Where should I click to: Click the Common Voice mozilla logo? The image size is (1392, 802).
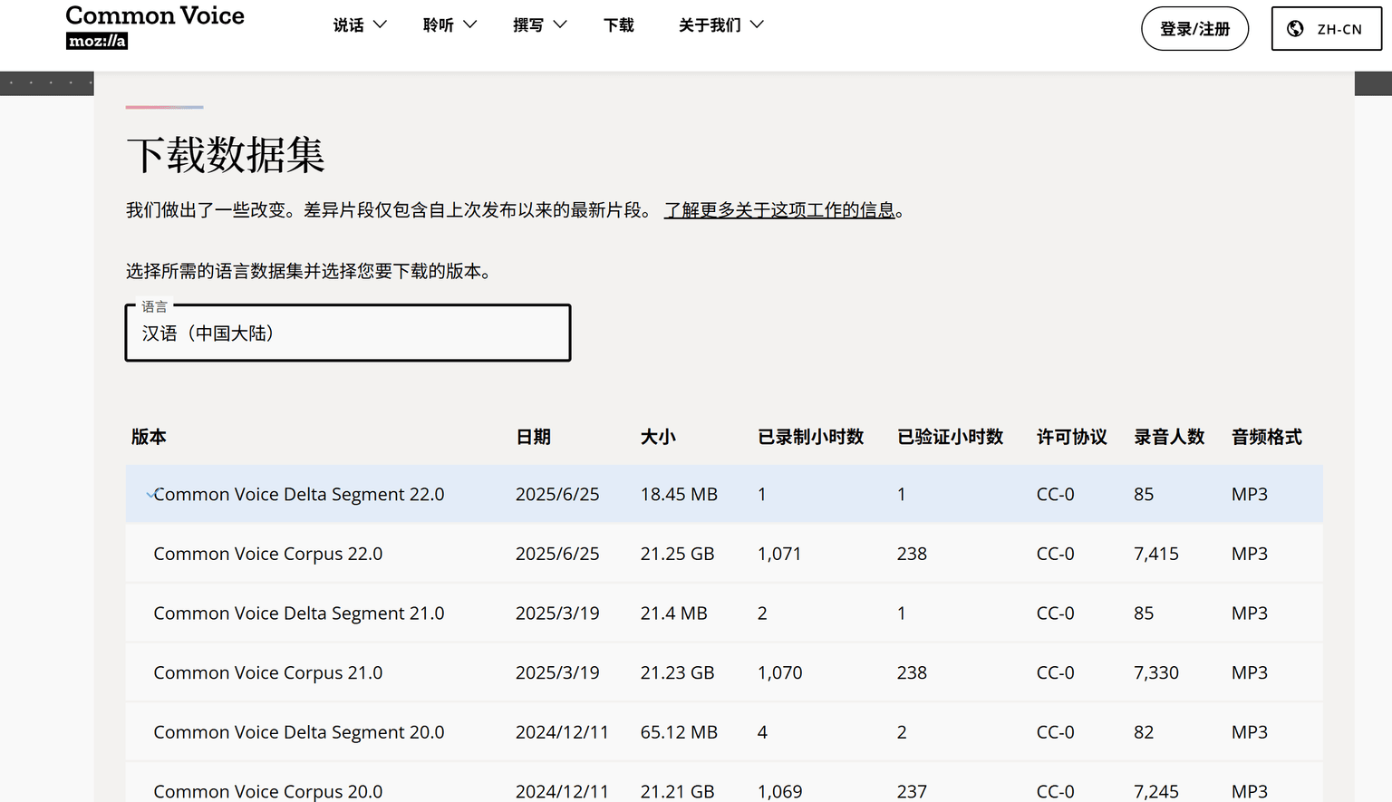(x=155, y=27)
